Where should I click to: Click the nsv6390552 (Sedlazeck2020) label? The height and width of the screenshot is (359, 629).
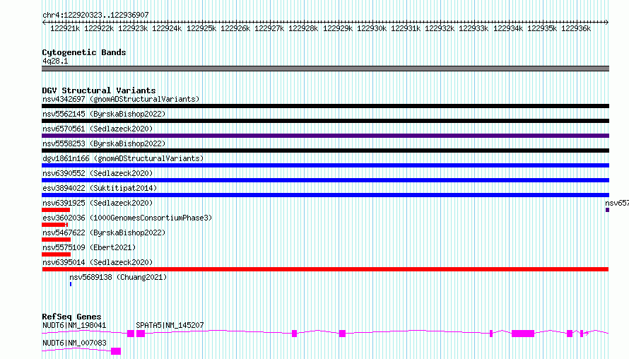tap(98, 173)
